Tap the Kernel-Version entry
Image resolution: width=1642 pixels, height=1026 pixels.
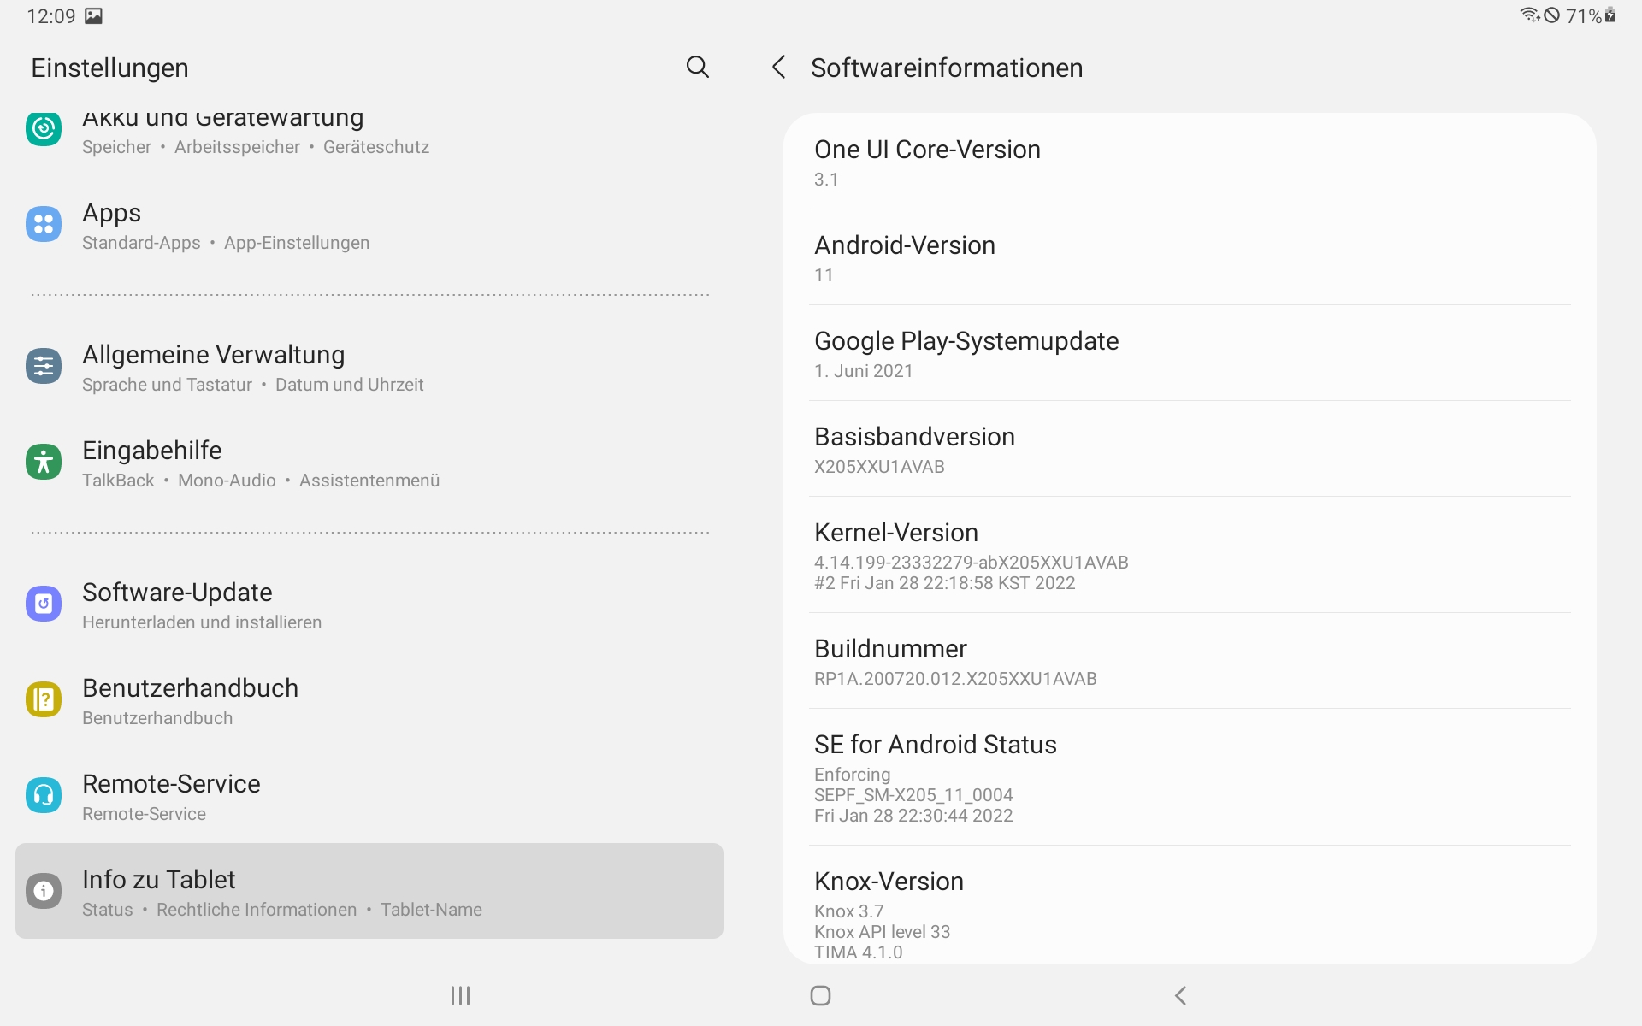tap(1189, 556)
